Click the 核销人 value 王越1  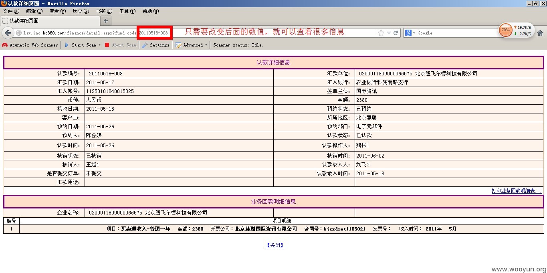(x=93, y=165)
